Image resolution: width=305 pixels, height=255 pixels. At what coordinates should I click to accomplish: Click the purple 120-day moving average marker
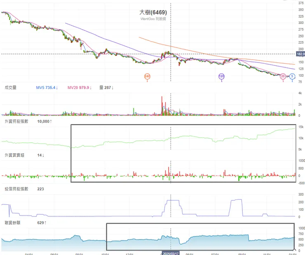(x=221, y=76)
